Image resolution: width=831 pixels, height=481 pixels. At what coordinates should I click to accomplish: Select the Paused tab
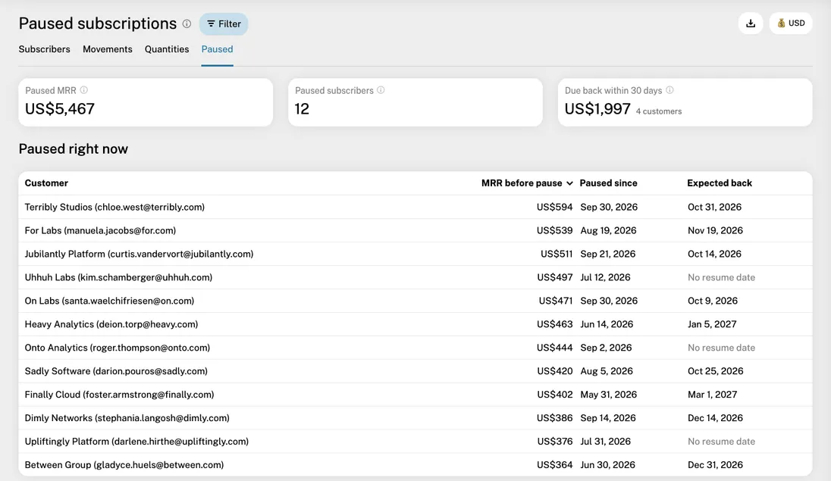coord(218,49)
